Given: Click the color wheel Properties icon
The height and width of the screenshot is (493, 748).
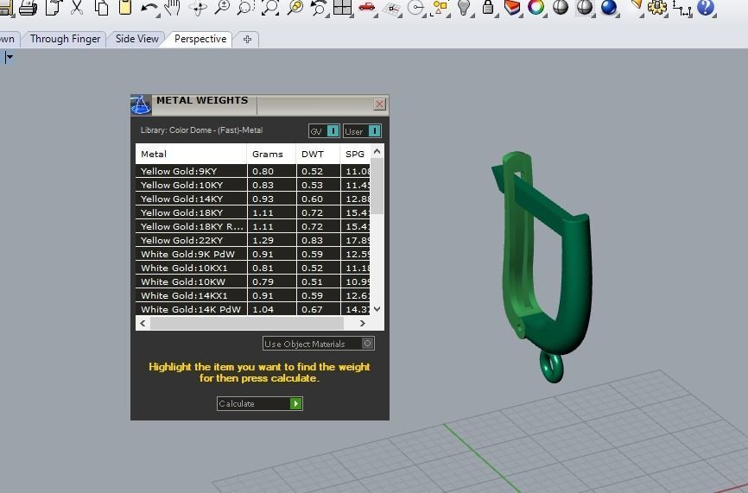Looking at the screenshot, I should coord(536,8).
